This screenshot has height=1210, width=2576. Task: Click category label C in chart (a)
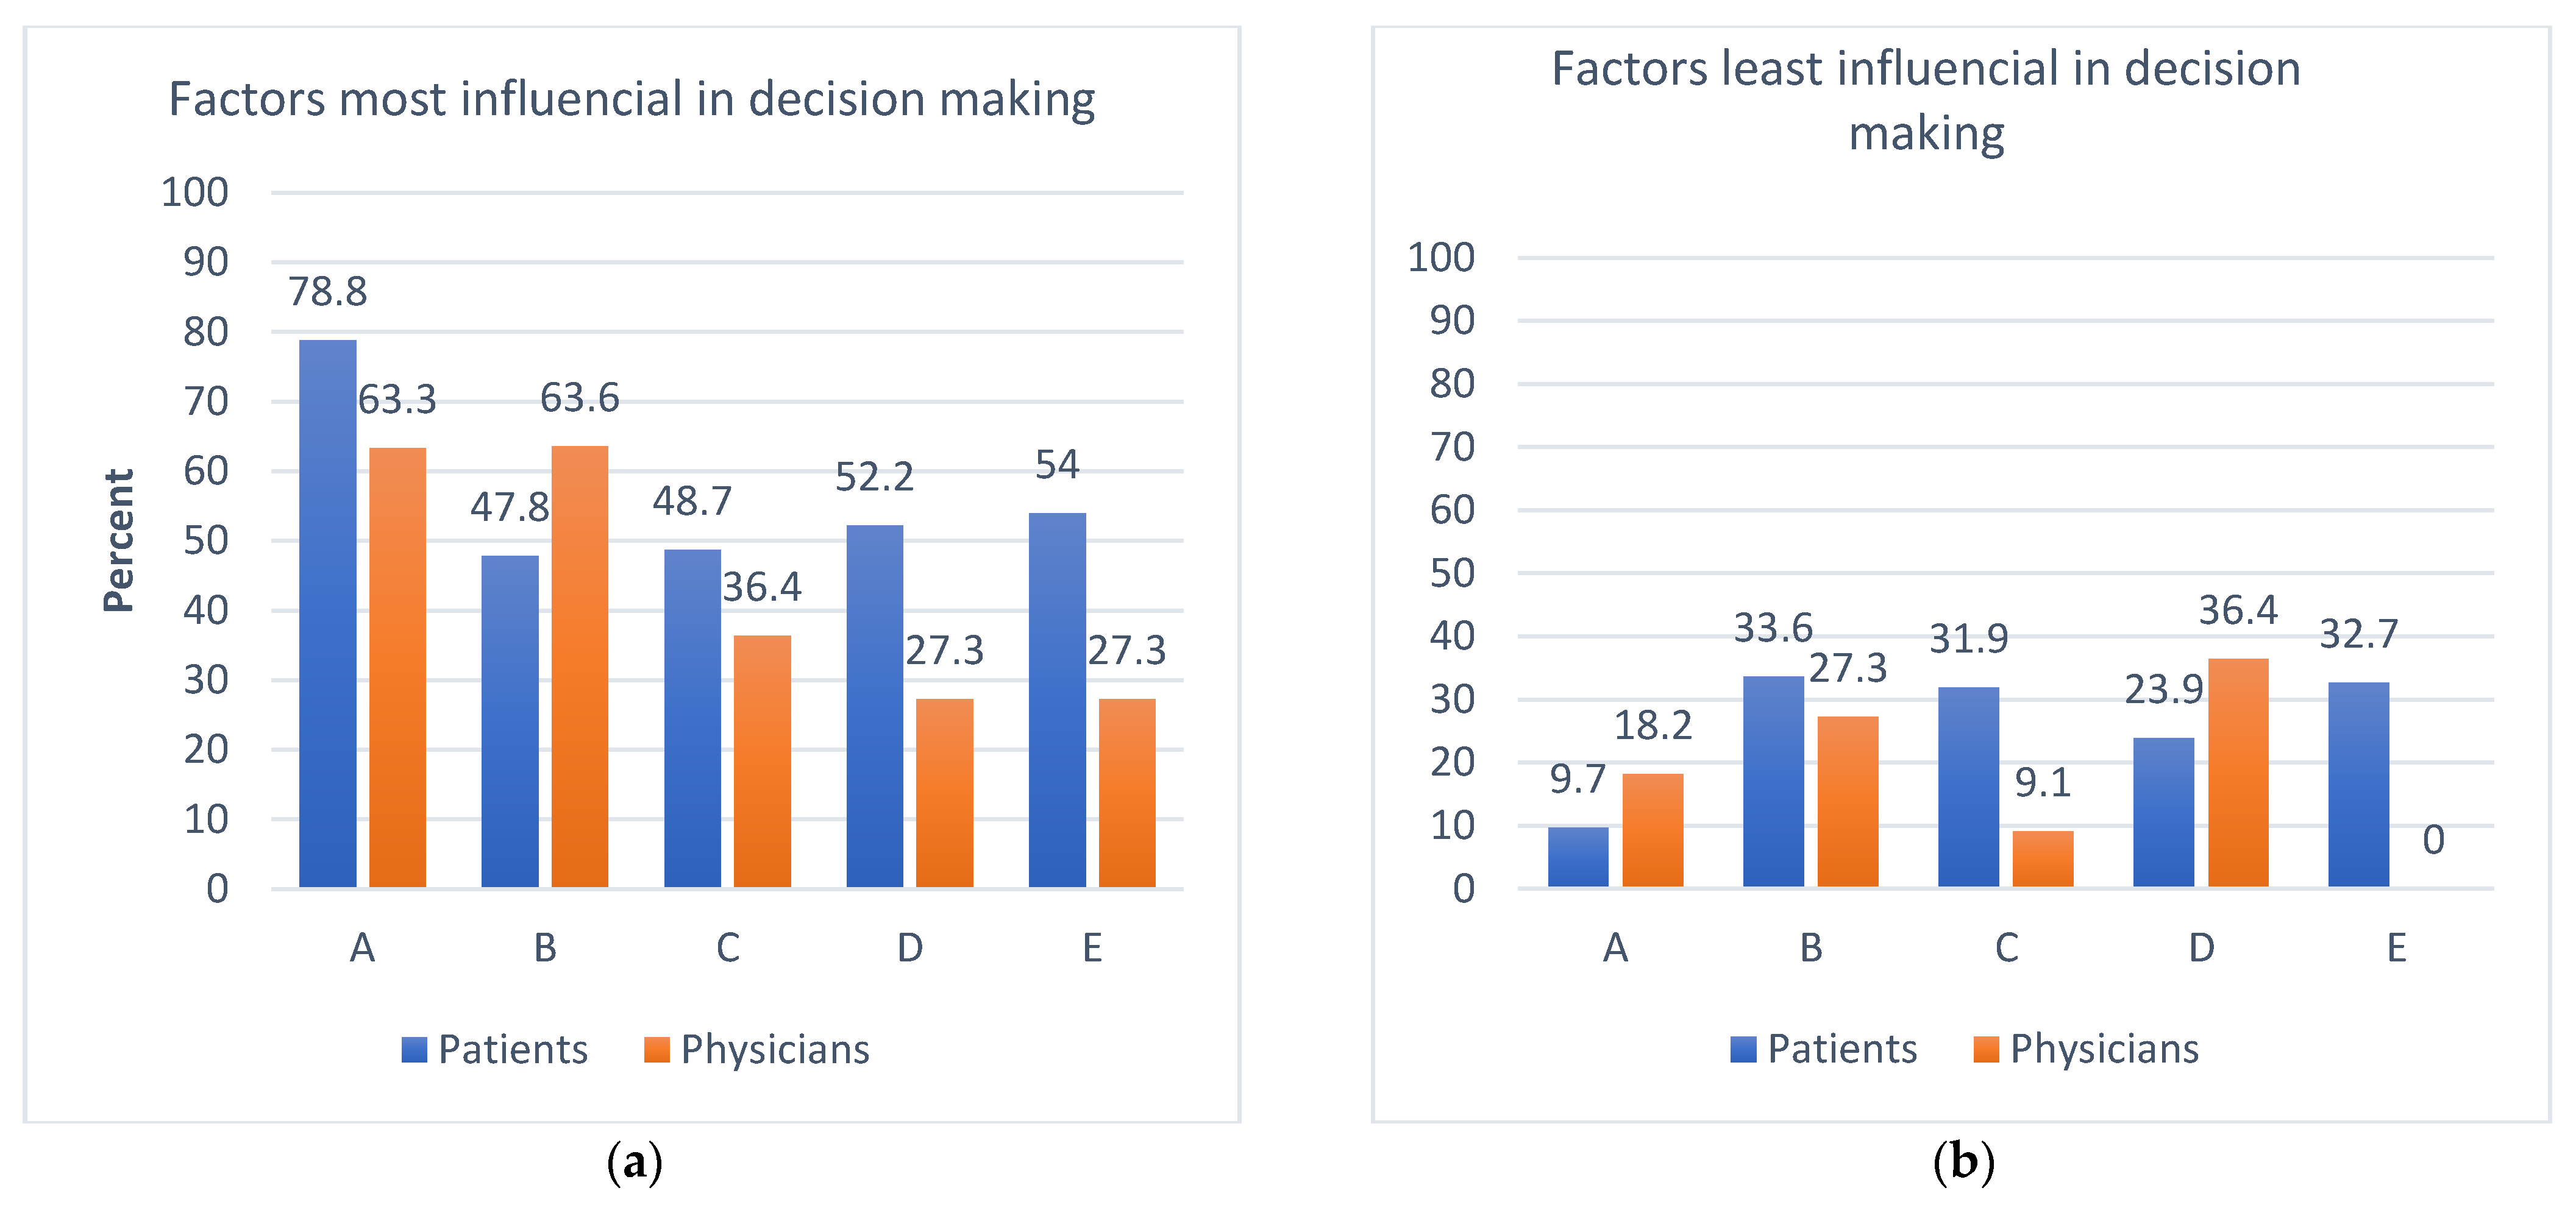click(728, 947)
